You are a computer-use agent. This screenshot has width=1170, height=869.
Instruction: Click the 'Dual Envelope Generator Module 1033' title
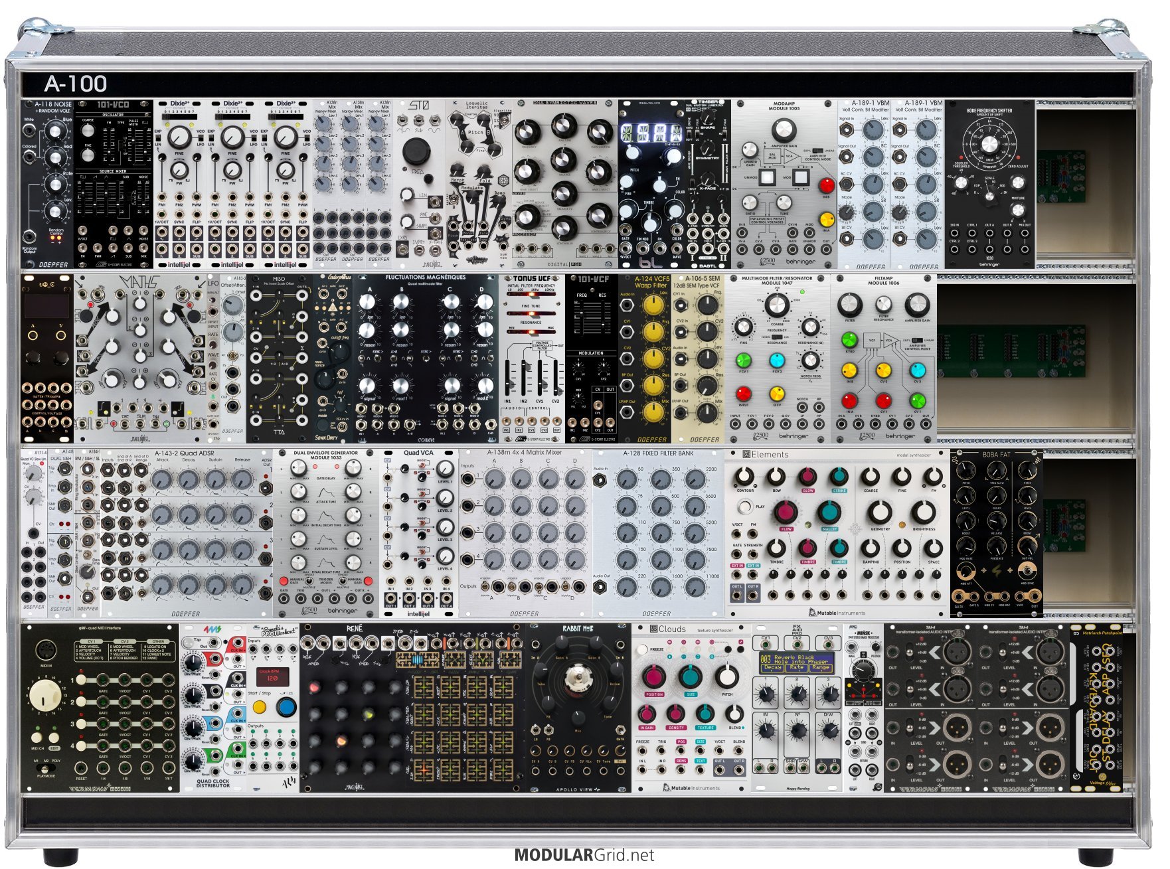[325, 455]
